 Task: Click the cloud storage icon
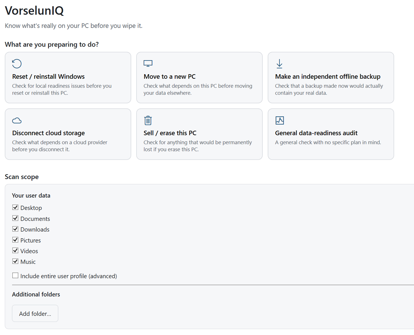point(17,120)
